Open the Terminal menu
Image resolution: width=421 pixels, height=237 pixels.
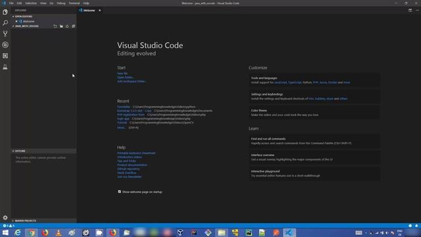pyautogui.click(x=74, y=3)
